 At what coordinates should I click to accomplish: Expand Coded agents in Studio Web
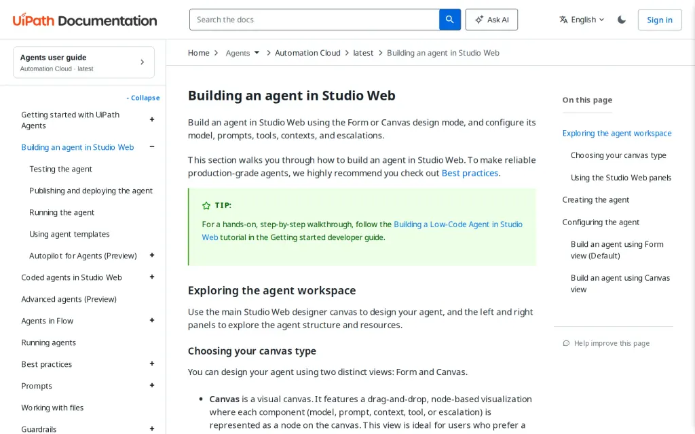[152, 277]
